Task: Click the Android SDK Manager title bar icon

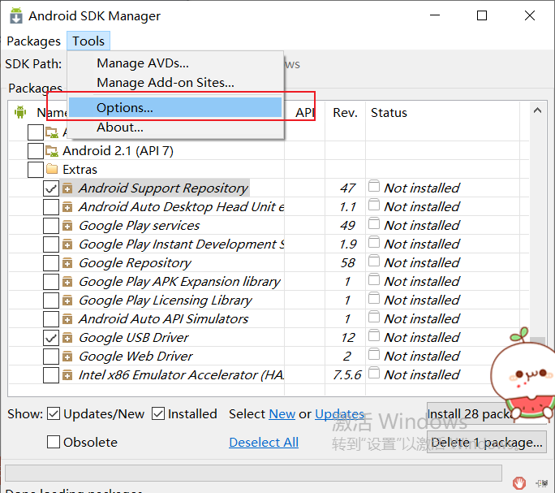Action: point(16,15)
